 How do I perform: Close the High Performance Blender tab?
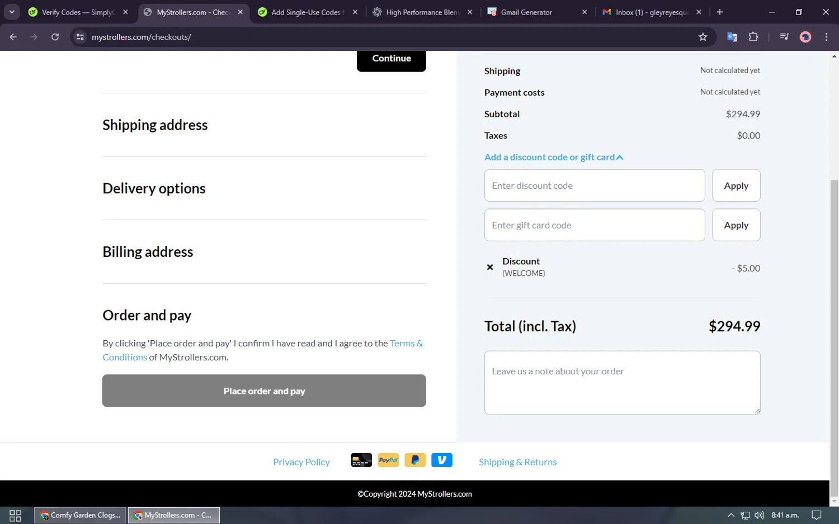[x=470, y=12]
